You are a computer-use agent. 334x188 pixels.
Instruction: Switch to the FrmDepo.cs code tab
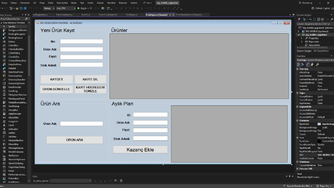click(131, 15)
